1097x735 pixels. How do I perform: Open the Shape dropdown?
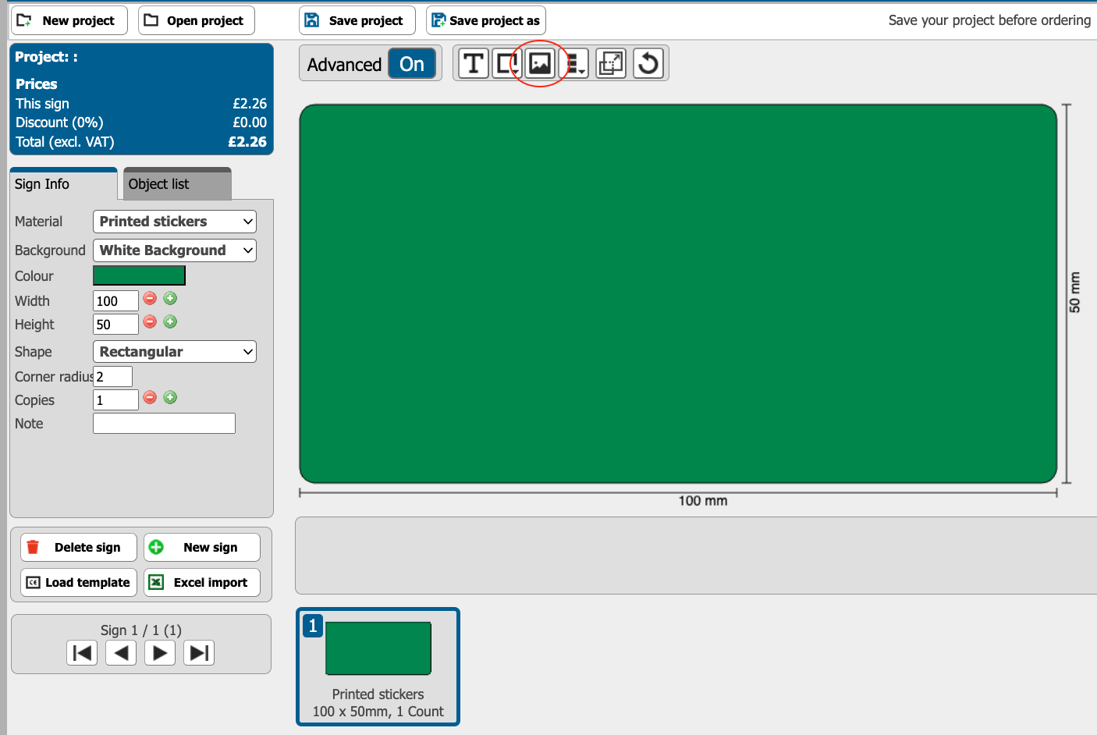pyautogui.click(x=175, y=352)
